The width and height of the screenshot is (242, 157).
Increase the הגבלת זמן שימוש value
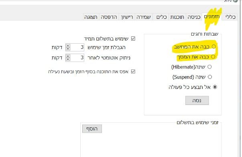tap(68, 46)
